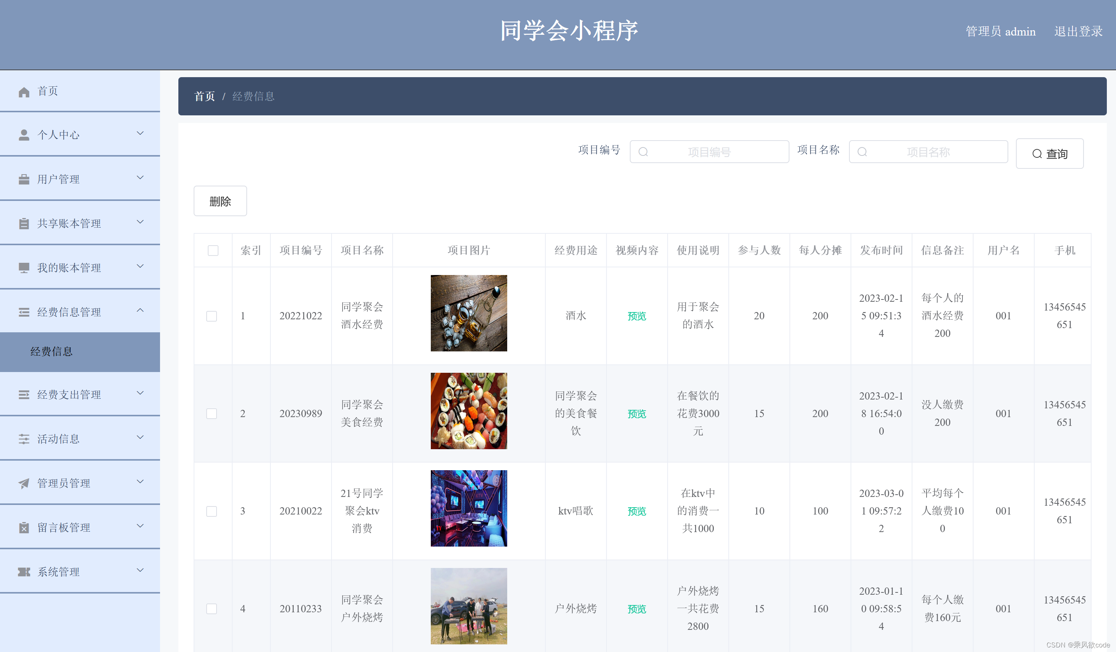Collapse the 经费信息管理 menu chevron
1116x652 pixels.
point(140,311)
